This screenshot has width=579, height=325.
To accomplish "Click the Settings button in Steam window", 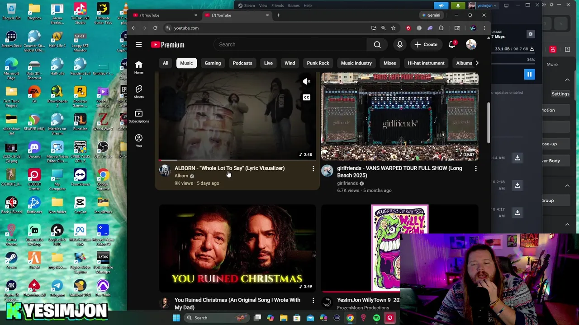I will pos(560,94).
